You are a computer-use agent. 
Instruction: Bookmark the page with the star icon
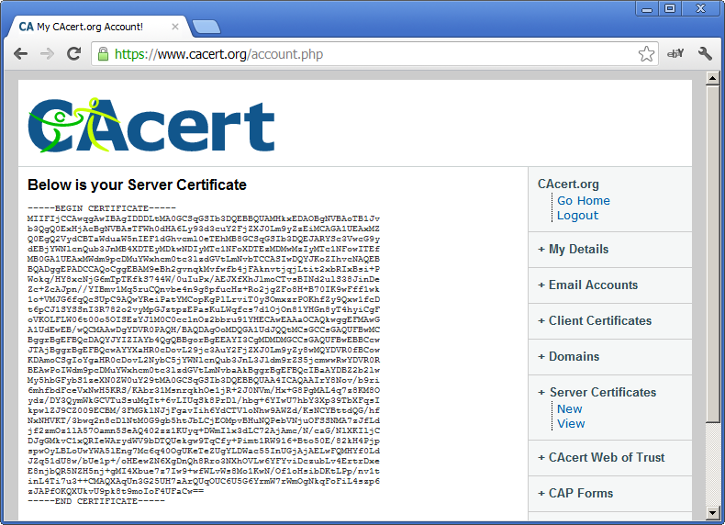[646, 54]
